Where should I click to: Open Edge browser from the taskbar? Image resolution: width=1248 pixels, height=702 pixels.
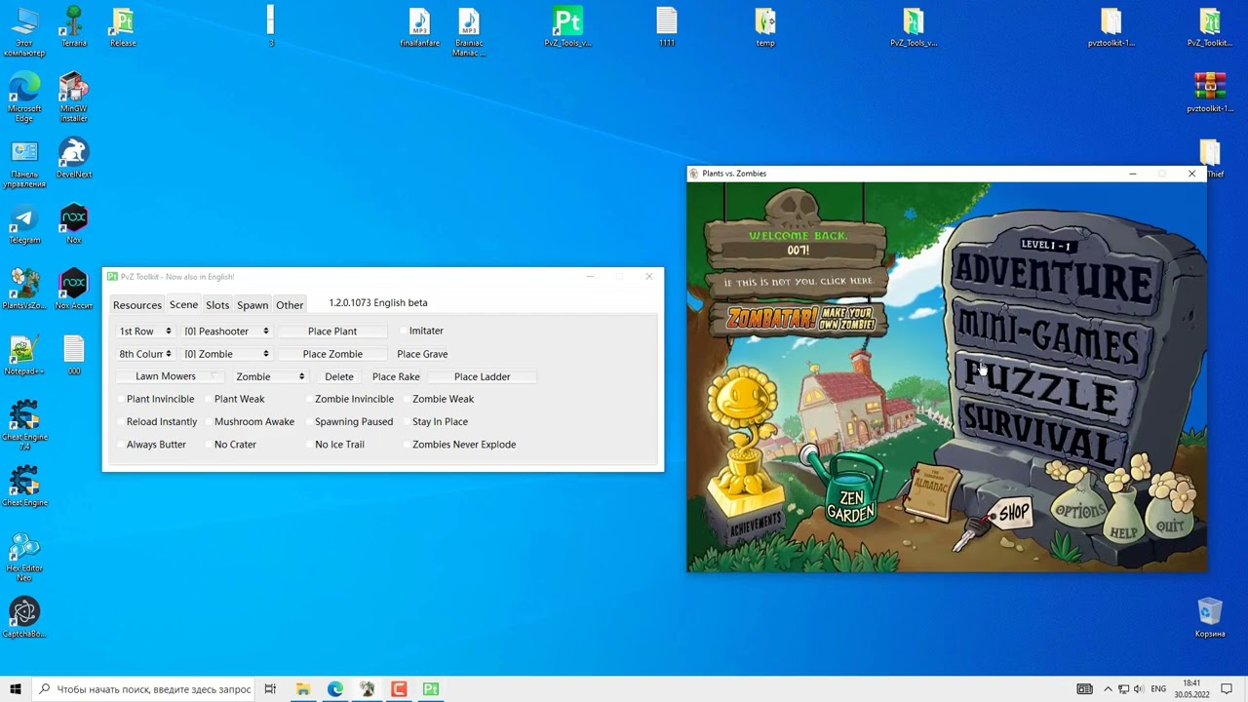tap(335, 689)
